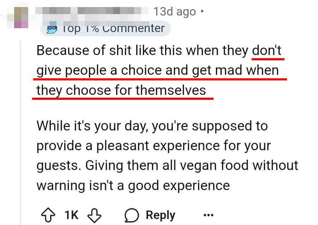The height and width of the screenshot is (225, 318).
Task: Click the Reply button text
Action: pyautogui.click(x=161, y=215)
